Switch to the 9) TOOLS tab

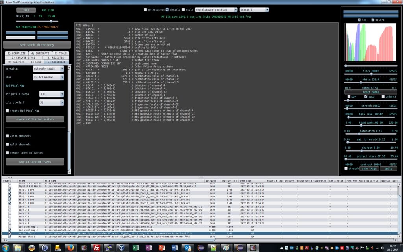click(60, 54)
